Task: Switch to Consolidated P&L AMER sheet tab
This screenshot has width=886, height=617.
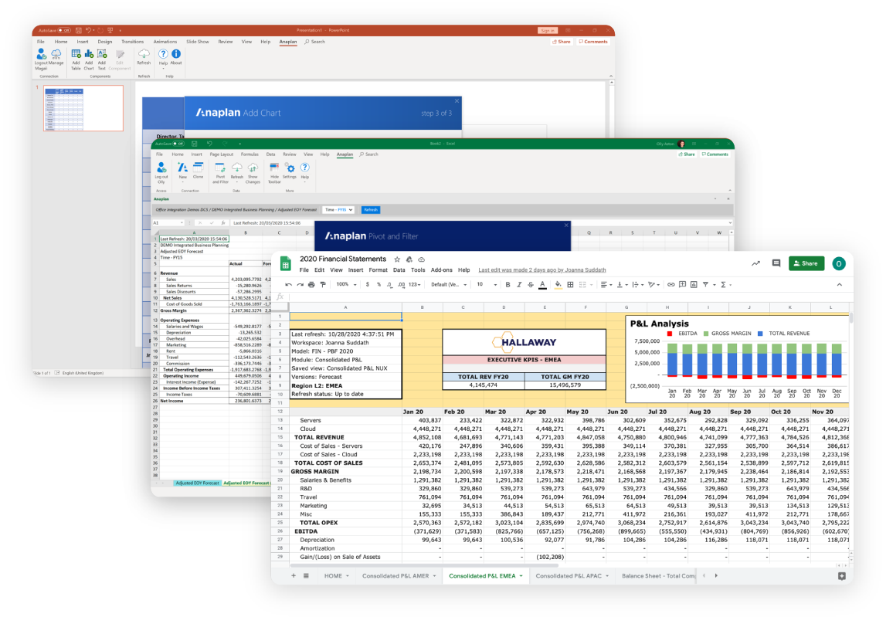Action: click(x=395, y=576)
